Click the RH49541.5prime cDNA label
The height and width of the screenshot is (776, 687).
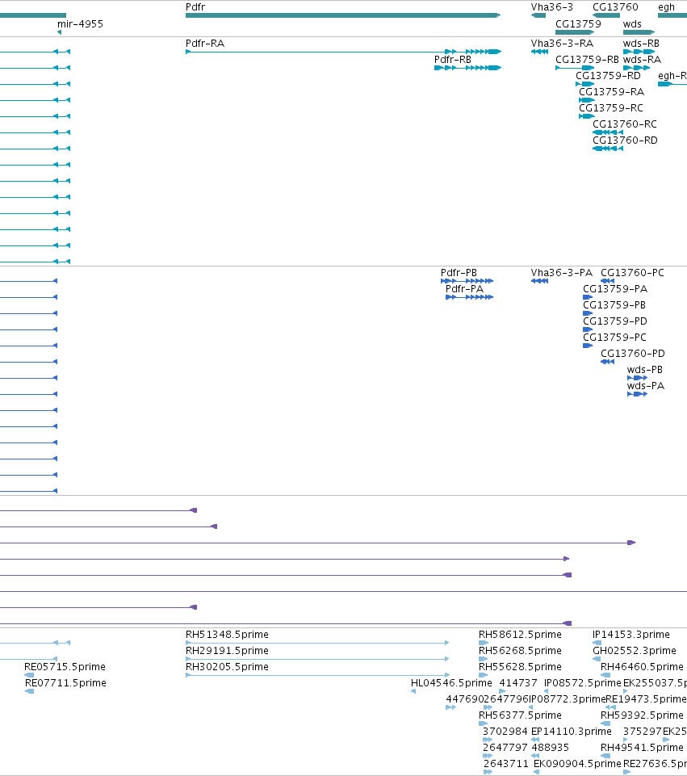pyautogui.click(x=642, y=747)
